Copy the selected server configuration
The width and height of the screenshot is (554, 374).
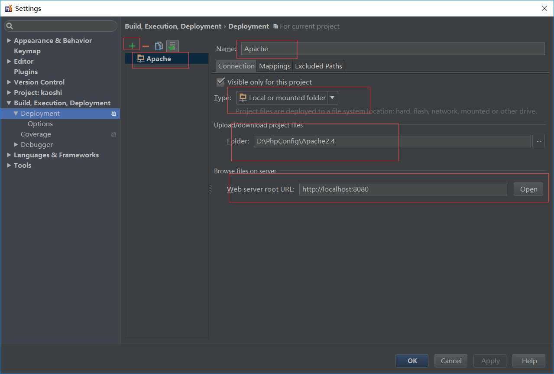click(159, 46)
